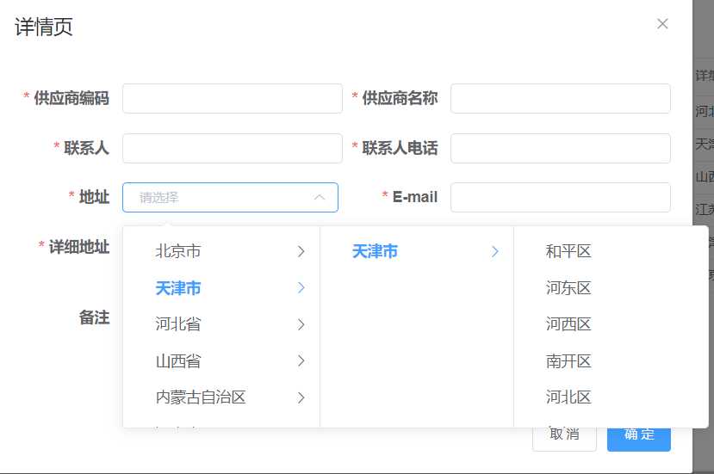714x474 pixels.
Task: Select 山西省 in province list
Action: 221,361
